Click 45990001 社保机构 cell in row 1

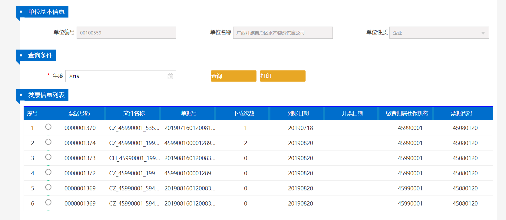tap(410, 128)
